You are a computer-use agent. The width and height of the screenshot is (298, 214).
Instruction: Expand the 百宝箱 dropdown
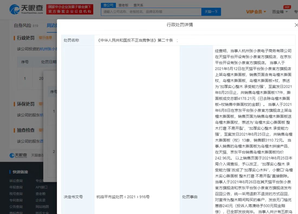pyautogui.click(x=280, y=12)
